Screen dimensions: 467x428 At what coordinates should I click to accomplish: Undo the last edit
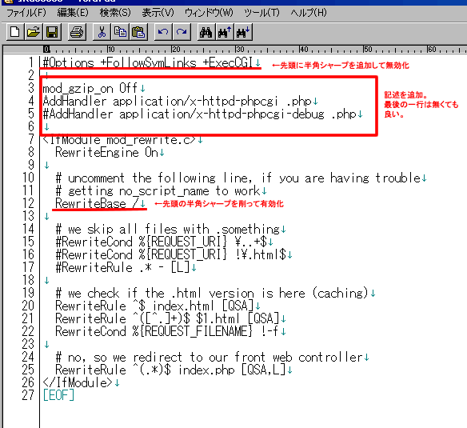point(163,32)
